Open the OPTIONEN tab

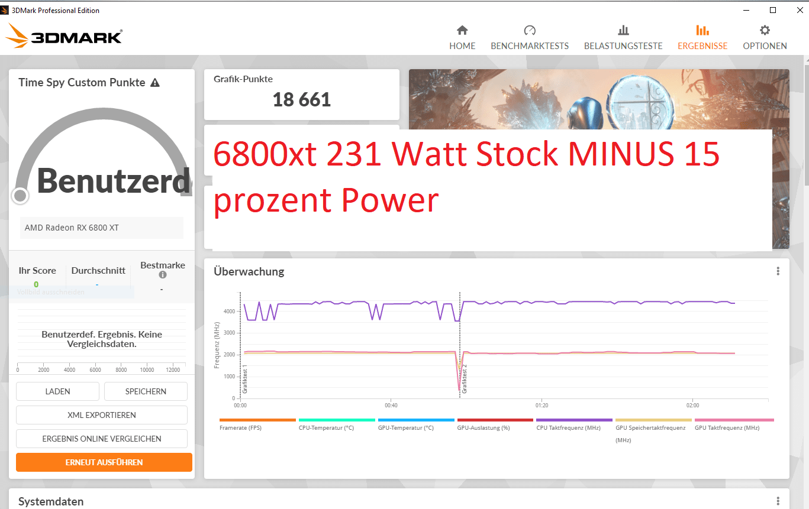(765, 38)
